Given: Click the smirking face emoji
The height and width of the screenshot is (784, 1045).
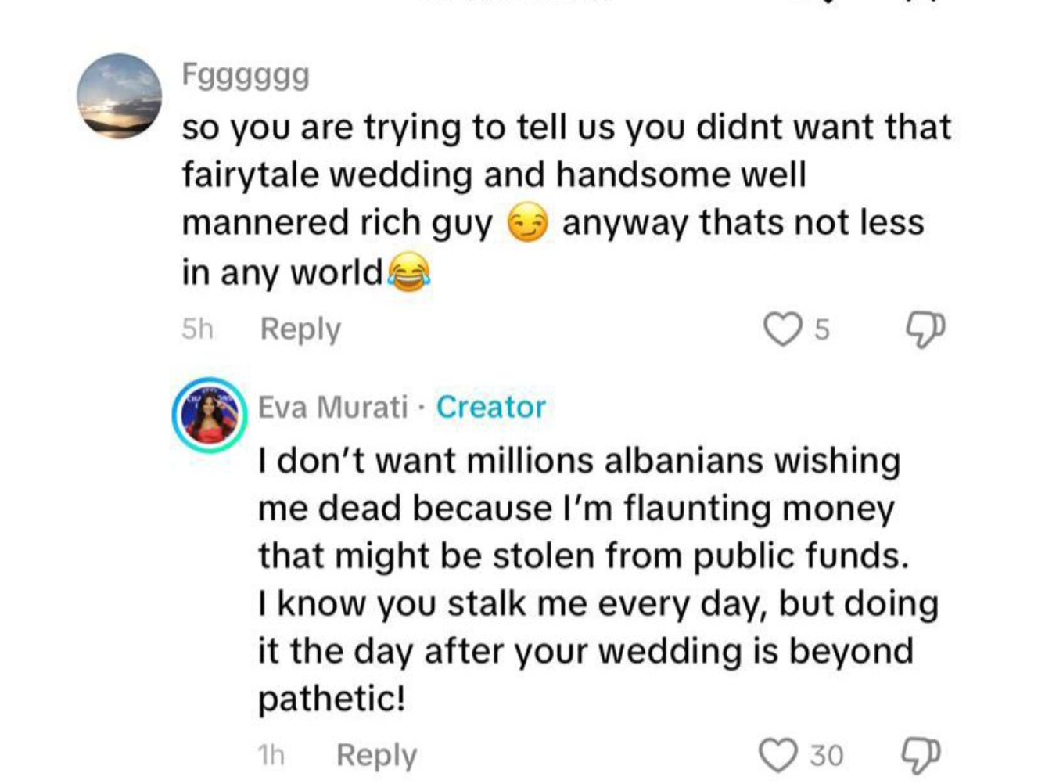Looking at the screenshot, I should [x=527, y=224].
